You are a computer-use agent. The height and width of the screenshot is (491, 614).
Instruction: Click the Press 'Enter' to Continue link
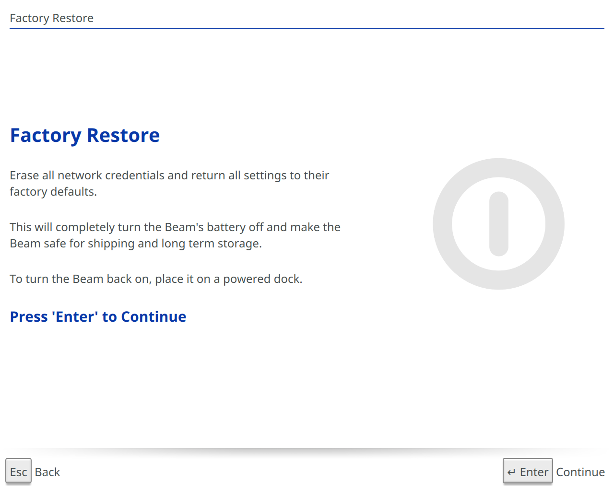98,316
